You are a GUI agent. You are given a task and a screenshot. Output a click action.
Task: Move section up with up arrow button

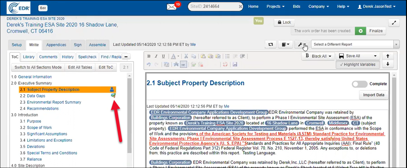388,56
